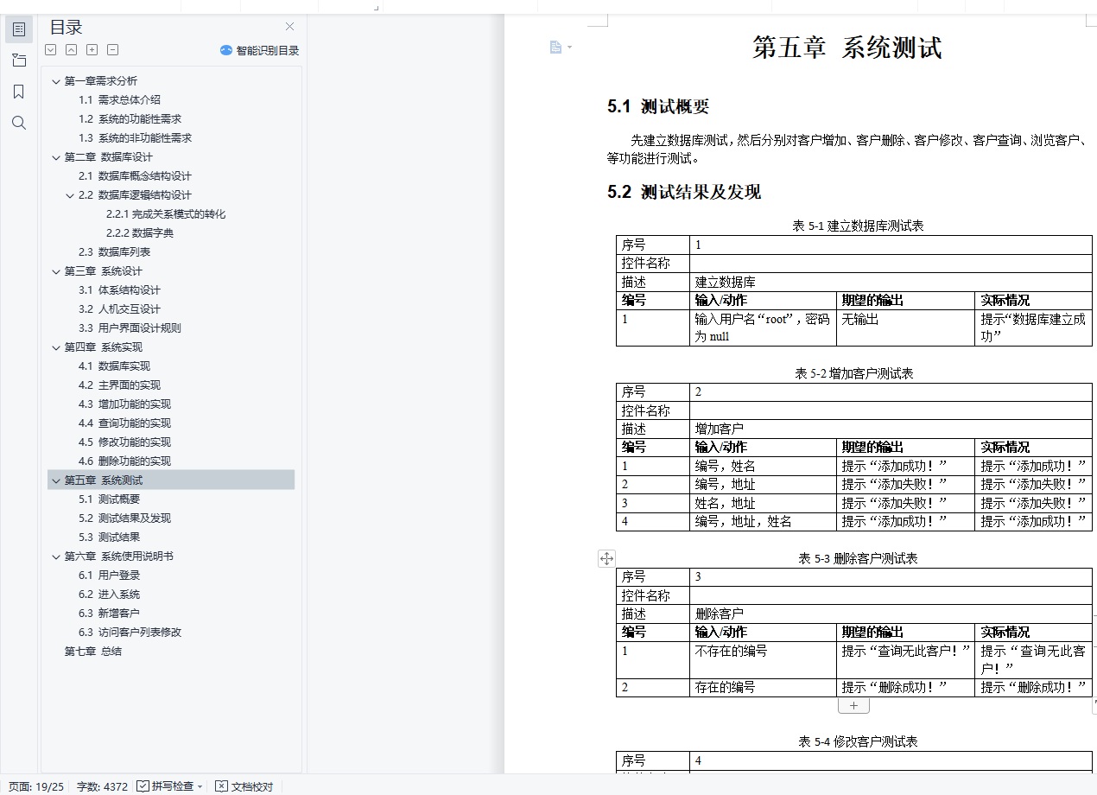1097x795 pixels.
Task: Collapse 第一章需求分析 chevron
Action: pos(56,81)
